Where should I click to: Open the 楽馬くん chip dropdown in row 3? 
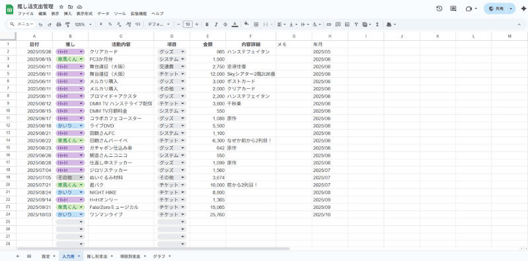click(x=81, y=59)
